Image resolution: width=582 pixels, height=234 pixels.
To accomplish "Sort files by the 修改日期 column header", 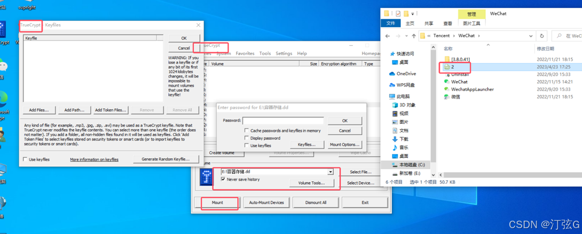I will tap(546, 49).
